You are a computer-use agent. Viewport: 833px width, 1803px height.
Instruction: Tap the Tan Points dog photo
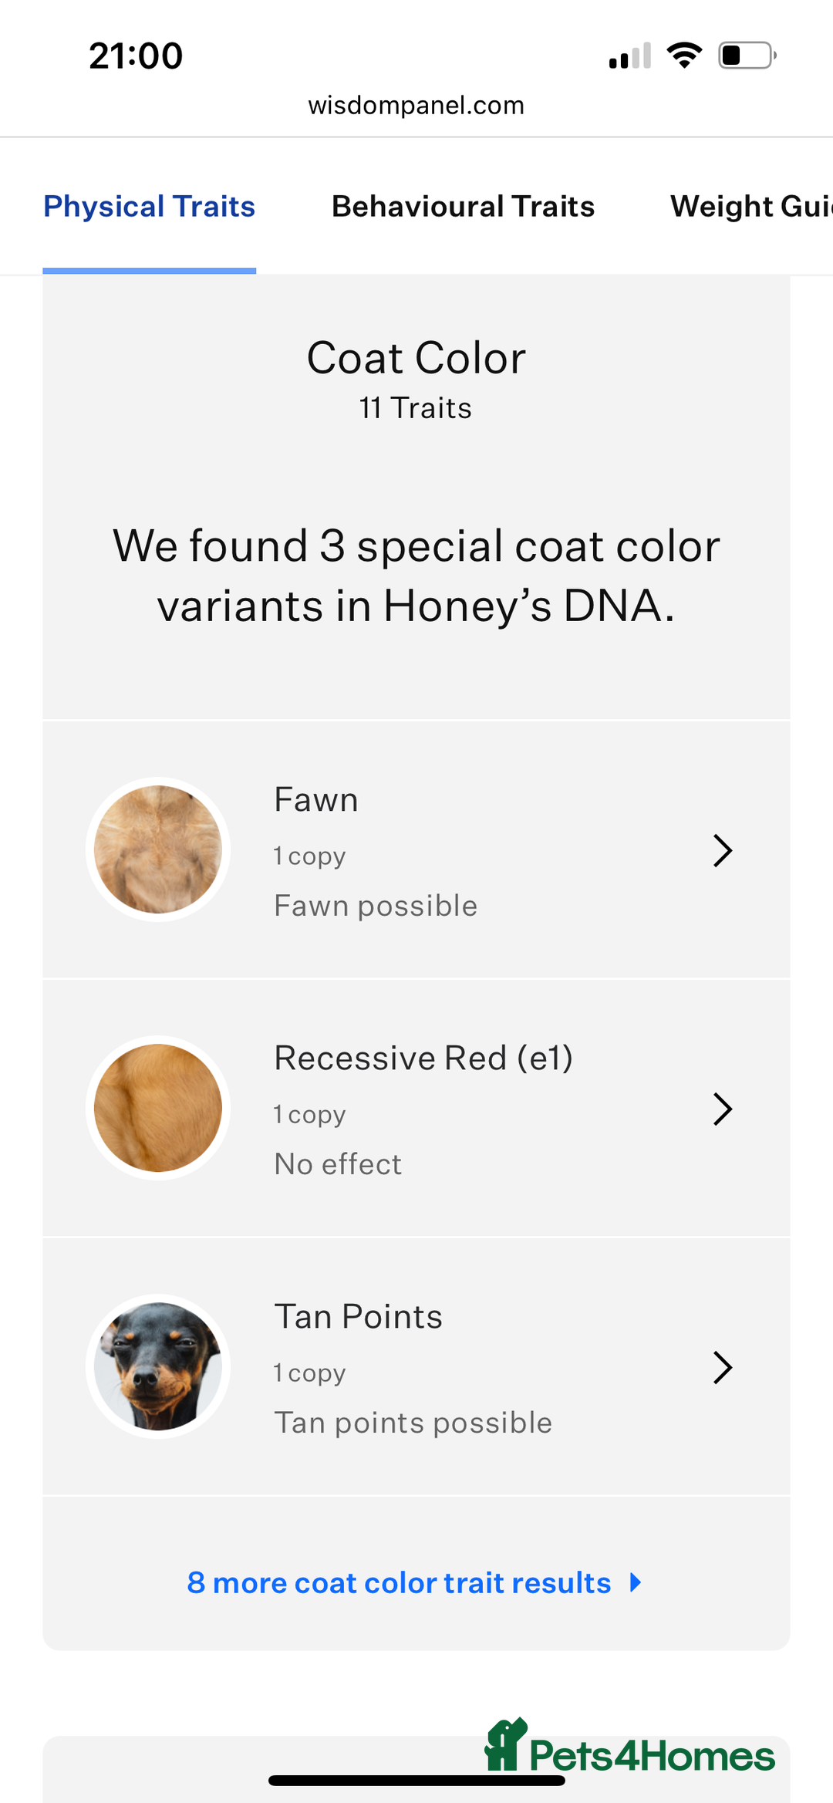coord(158,1366)
